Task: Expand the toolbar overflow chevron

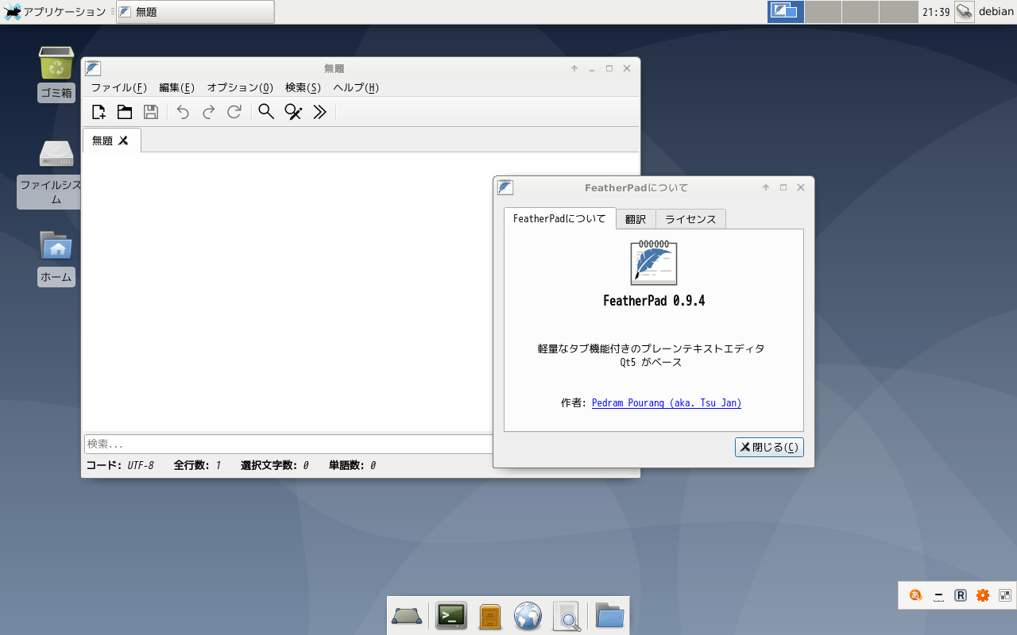Action: (319, 112)
